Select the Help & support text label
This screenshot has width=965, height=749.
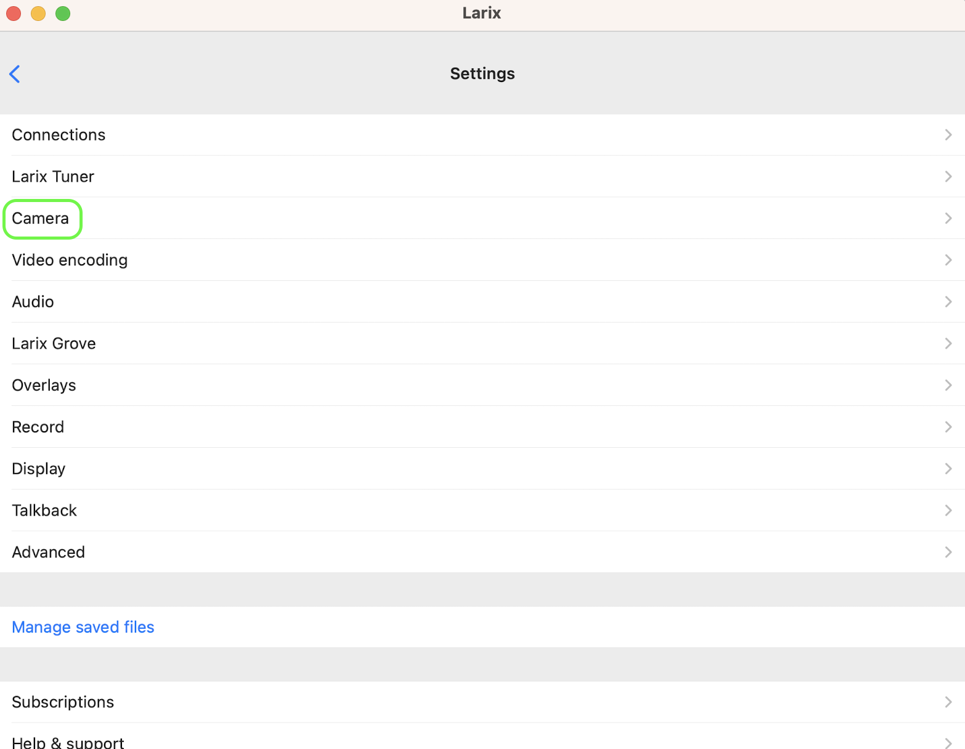point(68,742)
